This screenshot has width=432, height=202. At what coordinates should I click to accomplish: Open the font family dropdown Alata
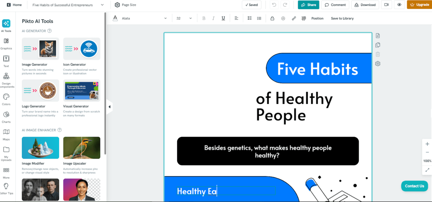pyautogui.click(x=144, y=18)
